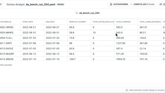165x93 pixels.
Task: Click monthly charge value 69.4
Action: [72, 54]
